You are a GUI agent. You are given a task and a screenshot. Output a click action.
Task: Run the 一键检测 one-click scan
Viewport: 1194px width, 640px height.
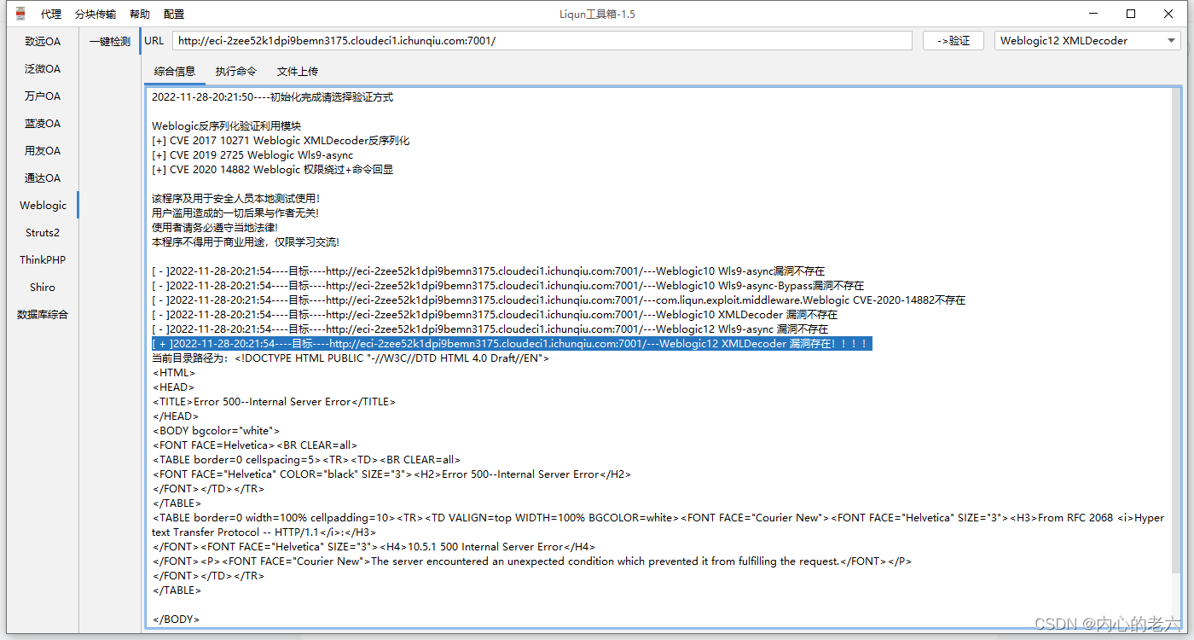pos(110,40)
